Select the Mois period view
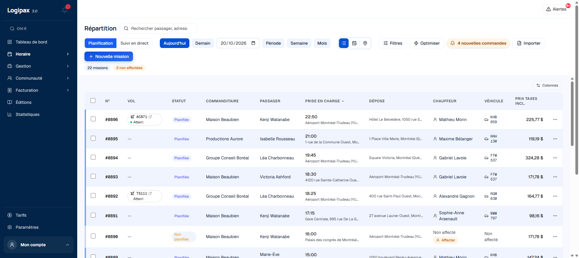The width and height of the screenshot is (579, 258). pyautogui.click(x=322, y=43)
